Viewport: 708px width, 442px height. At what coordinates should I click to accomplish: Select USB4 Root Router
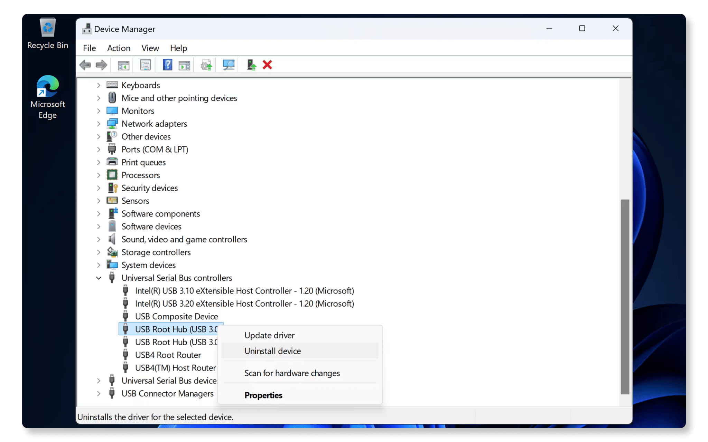point(168,355)
